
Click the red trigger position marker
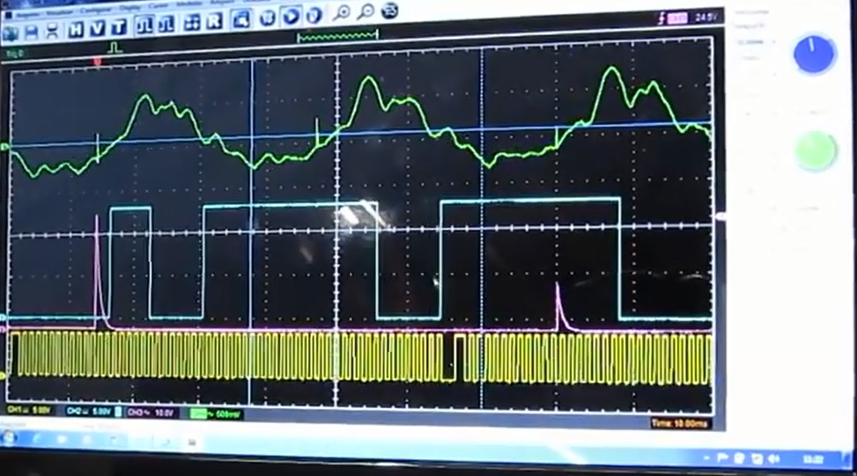[x=97, y=62]
